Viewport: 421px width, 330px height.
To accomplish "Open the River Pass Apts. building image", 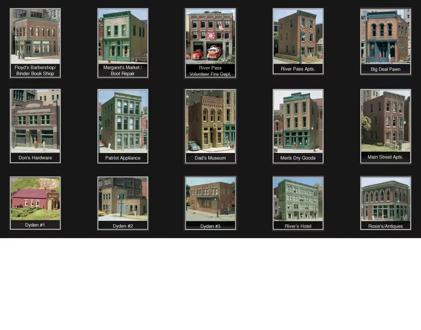I will (298, 37).
